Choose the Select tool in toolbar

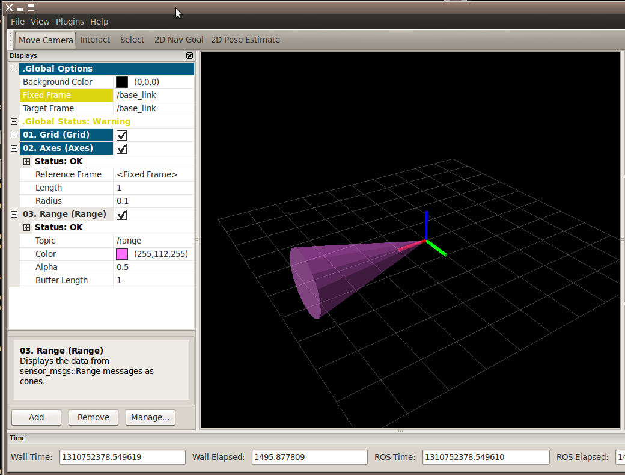pos(132,40)
